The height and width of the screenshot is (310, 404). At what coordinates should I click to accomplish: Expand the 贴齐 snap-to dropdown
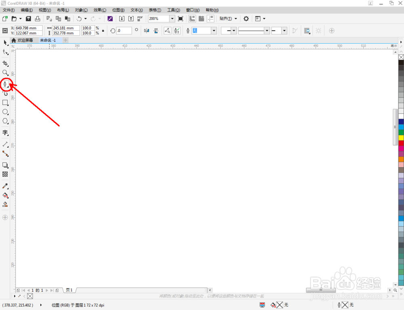236,19
